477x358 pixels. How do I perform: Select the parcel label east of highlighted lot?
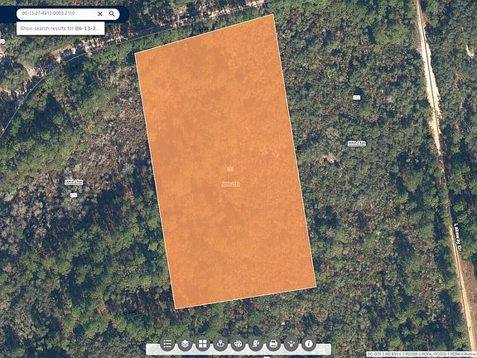click(x=357, y=143)
